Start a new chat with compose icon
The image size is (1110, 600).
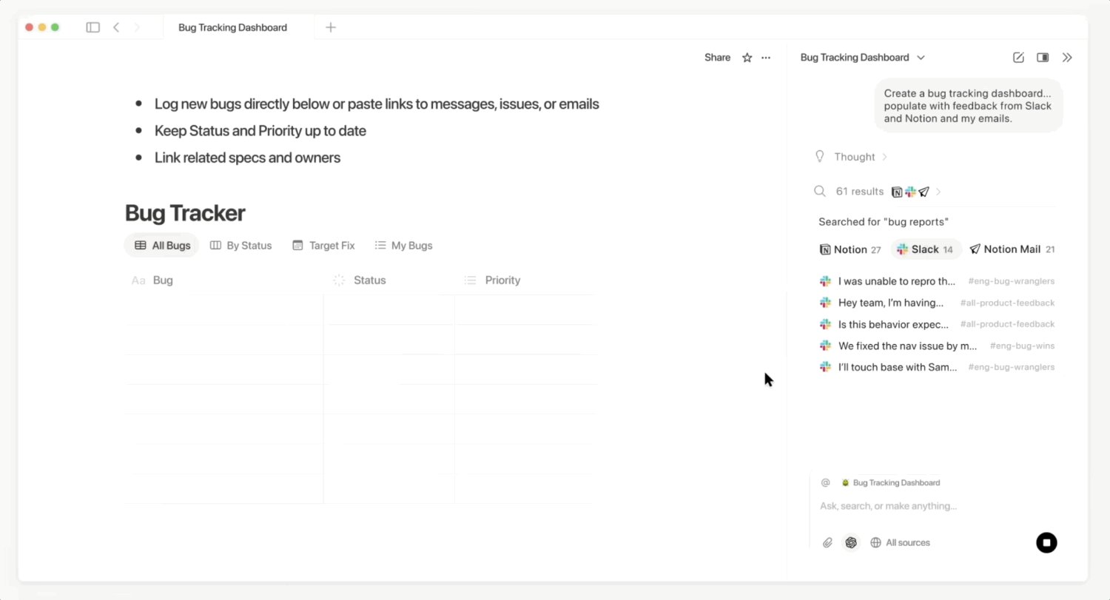click(1018, 58)
